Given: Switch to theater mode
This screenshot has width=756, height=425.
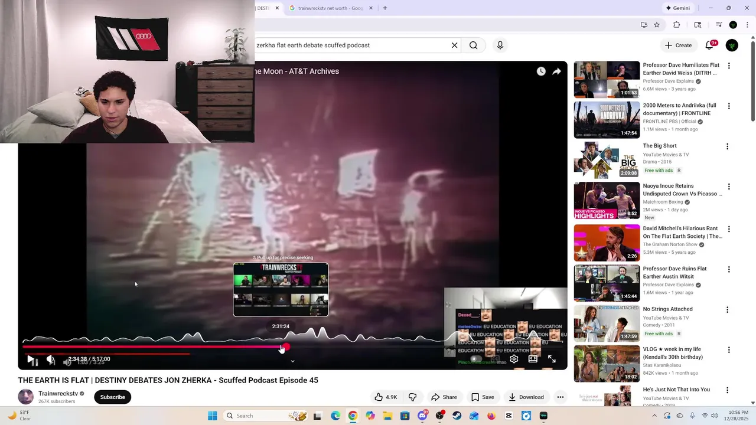Looking at the screenshot, I should pyautogui.click(x=533, y=359).
